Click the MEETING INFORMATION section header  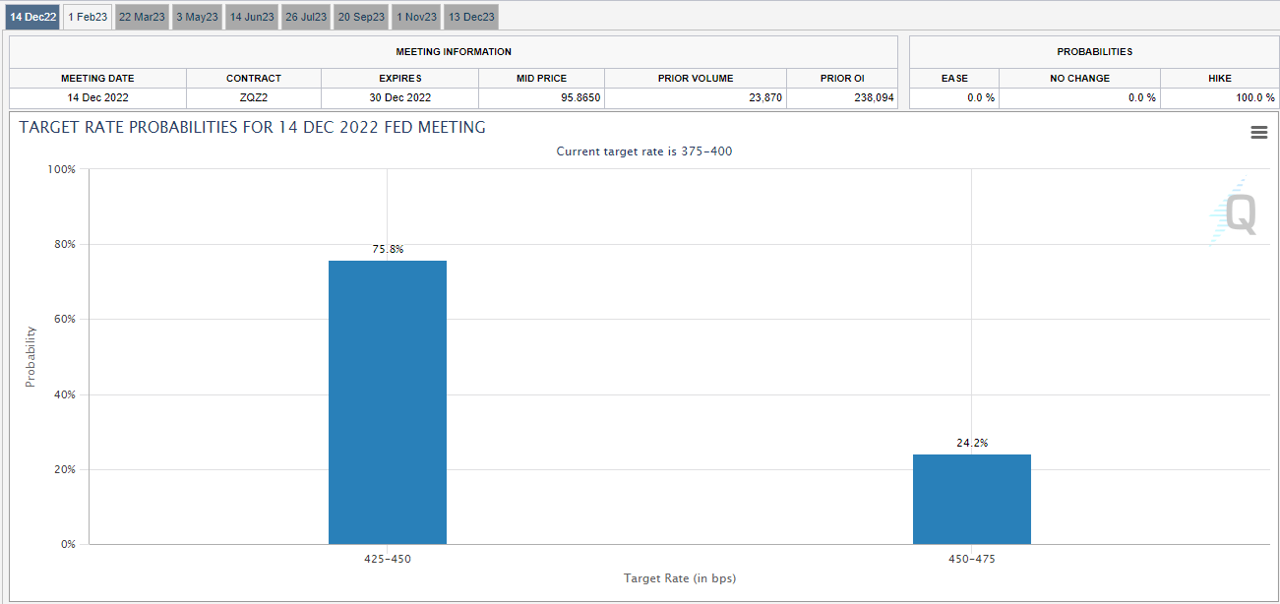click(x=454, y=51)
